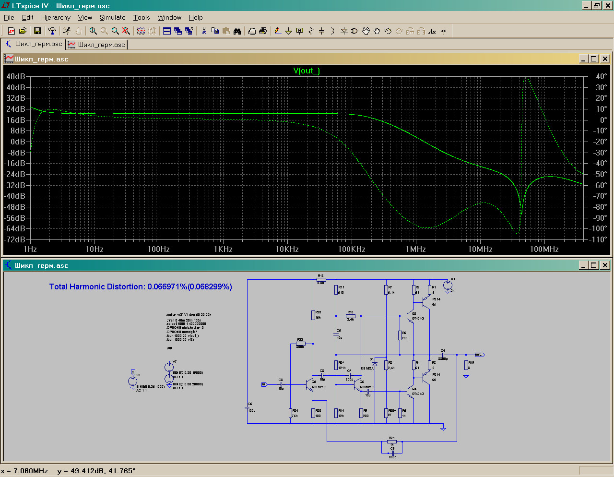Viewport: 614px width, 477px height.
Task: Expand the Tools menu
Action: pyautogui.click(x=142, y=17)
